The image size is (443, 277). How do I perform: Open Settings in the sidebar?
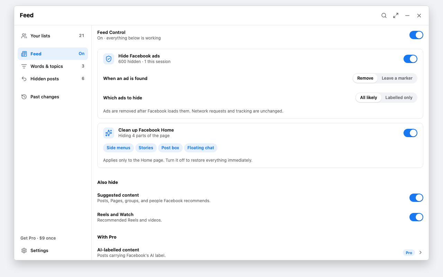[53, 250]
